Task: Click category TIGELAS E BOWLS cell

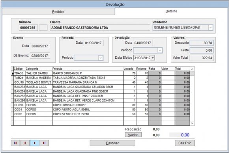Action: pos(39,82)
